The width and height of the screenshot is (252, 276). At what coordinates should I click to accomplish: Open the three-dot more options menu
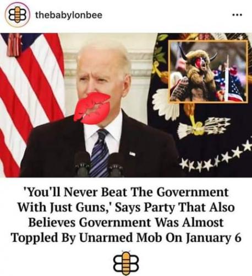point(238,15)
